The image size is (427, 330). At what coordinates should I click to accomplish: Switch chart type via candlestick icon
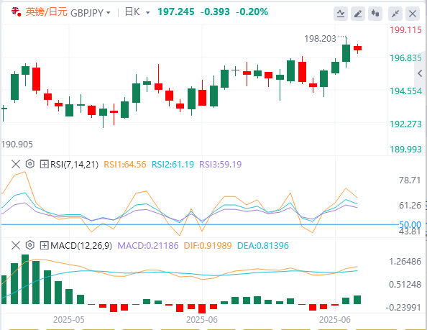tap(375, 14)
